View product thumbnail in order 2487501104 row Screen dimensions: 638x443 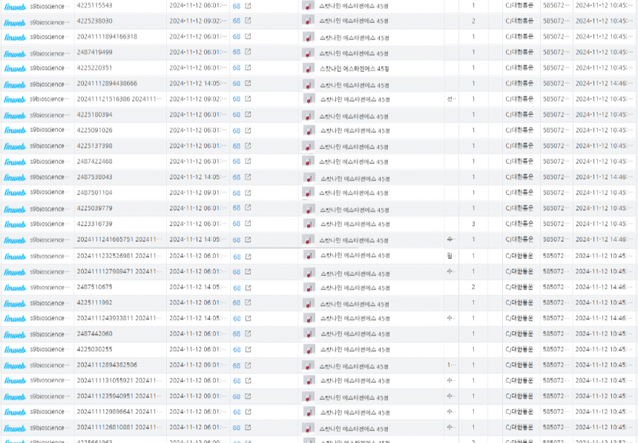pyautogui.click(x=308, y=192)
